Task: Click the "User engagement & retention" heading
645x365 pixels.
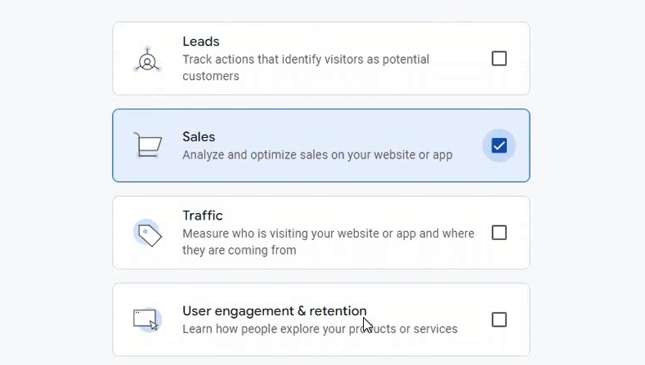Action: tap(275, 311)
